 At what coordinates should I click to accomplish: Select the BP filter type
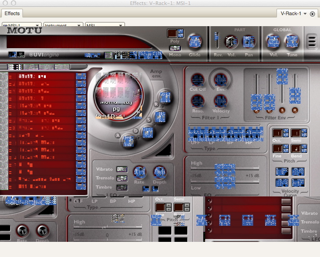tap(235, 134)
